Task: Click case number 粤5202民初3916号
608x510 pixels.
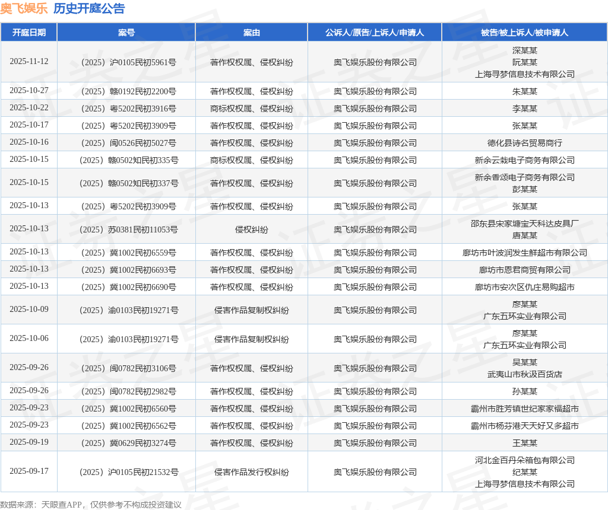Action: coord(128,109)
